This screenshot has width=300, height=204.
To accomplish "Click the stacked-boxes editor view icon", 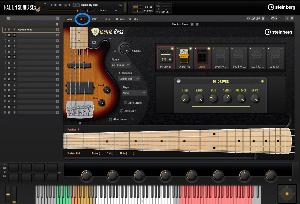I will (253, 18).
